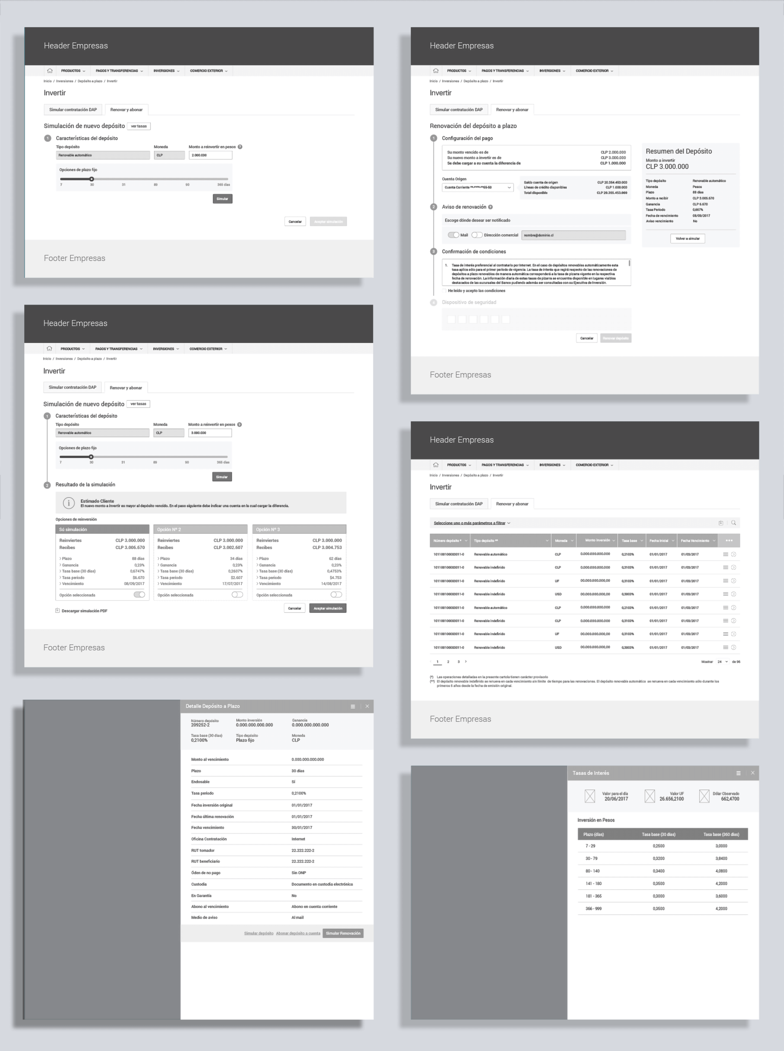This screenshot has height=1051, width=784.
Task: Click slider handle in the 3.000.000 simulation mockup
Action: tap(91, 457)
